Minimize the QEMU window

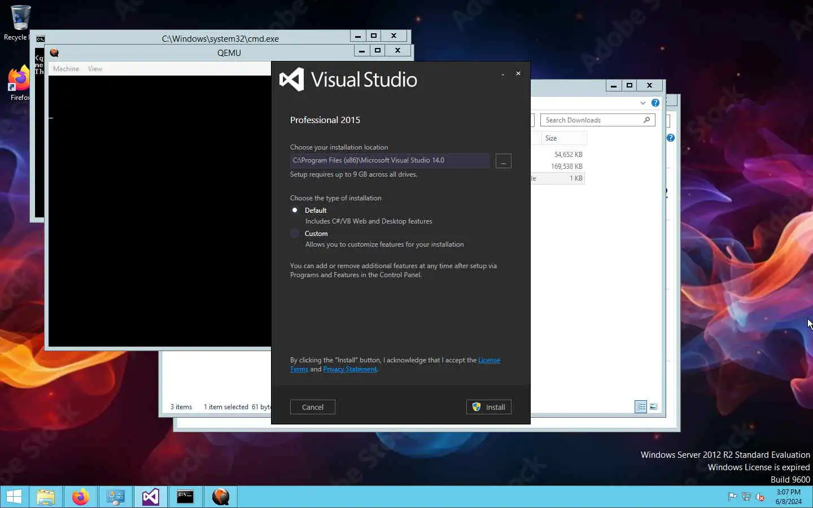coord(362,51)
